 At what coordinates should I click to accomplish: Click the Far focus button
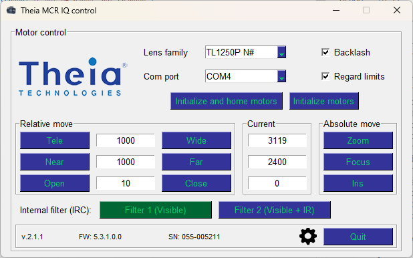[196, 162]
